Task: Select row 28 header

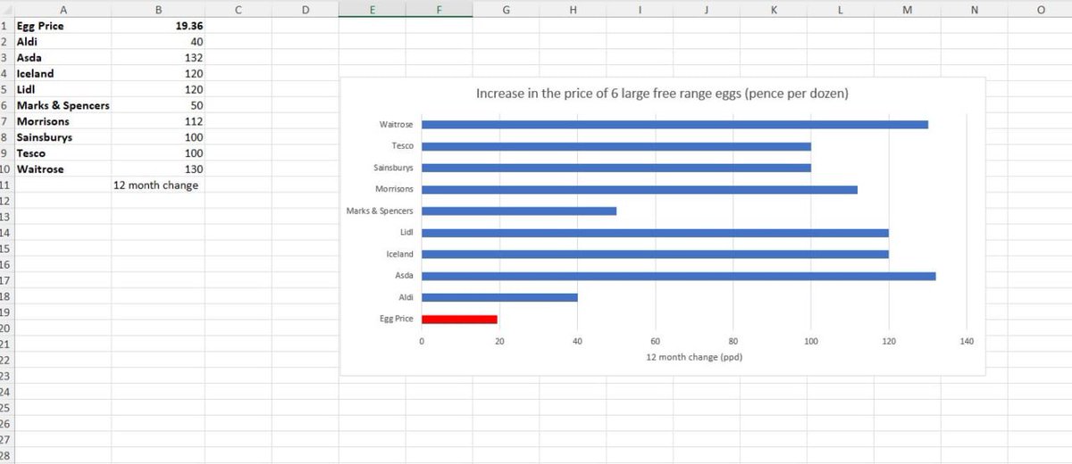Action: click(x=5, y=456)
